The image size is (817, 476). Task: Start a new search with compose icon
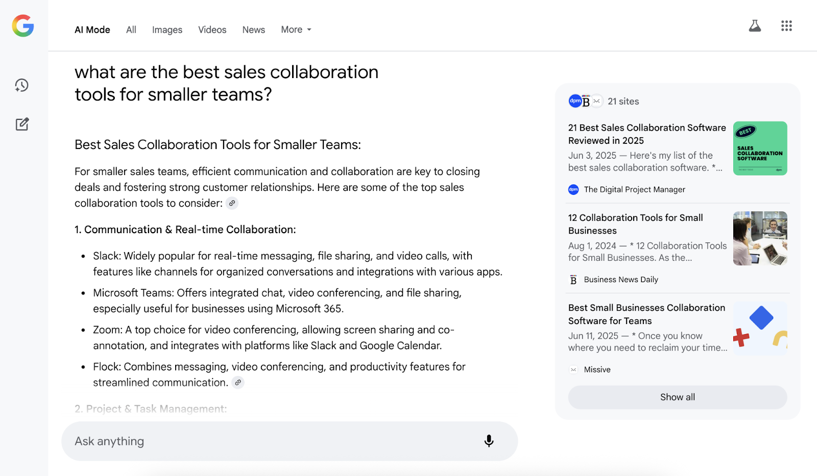click(x=22, y=124)
